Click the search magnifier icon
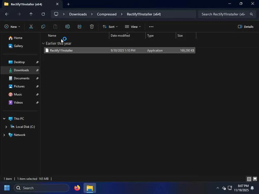The width and height of the screenshot is (259, 194). (x=251, y=14)
